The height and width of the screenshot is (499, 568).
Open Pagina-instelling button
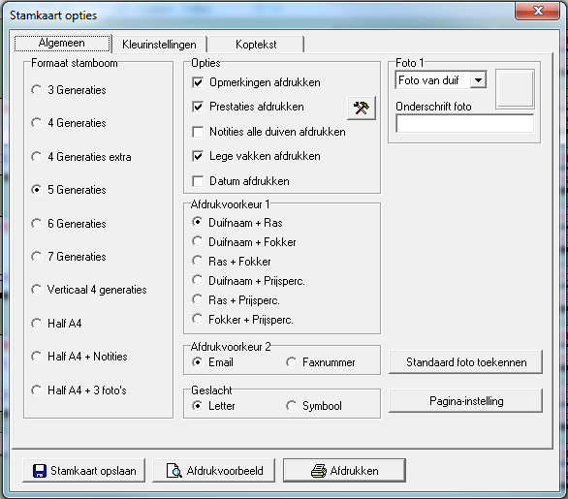466,401
